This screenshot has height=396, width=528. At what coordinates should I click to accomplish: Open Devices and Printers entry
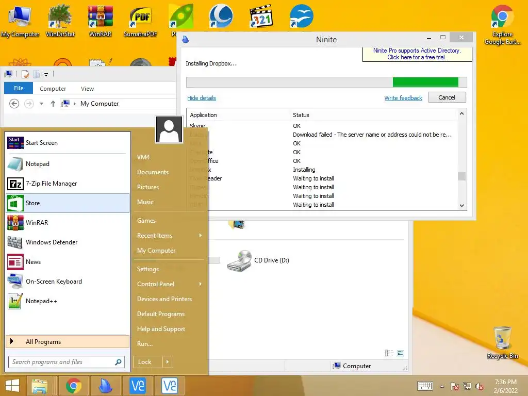pyautogui.click(x=164, y=299)
